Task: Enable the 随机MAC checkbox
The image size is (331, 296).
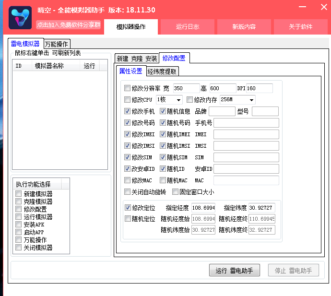Action: [x=163, y=180]
